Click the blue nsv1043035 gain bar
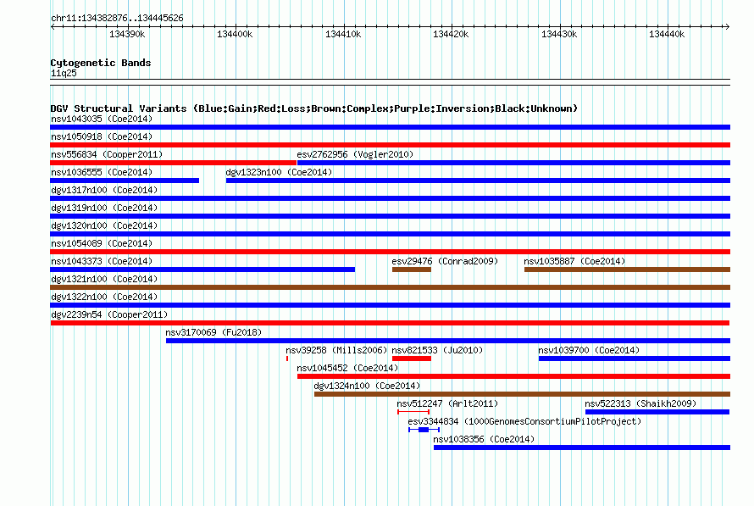754x506 pixels. pyautogui.click(x=391, y=127)
